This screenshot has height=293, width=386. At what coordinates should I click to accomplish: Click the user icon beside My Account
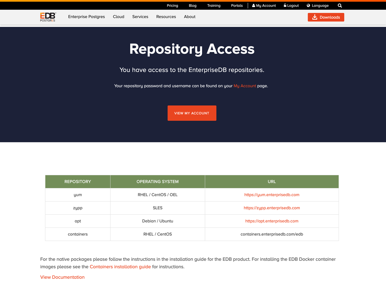click(254, 5)
